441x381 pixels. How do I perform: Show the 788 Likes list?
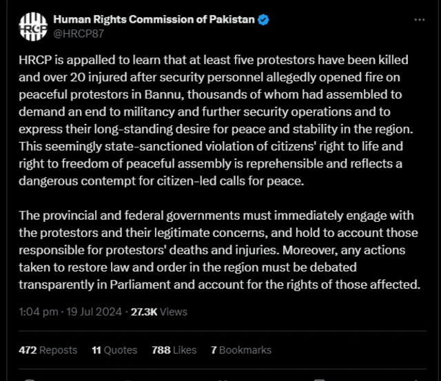coord(174,350)
